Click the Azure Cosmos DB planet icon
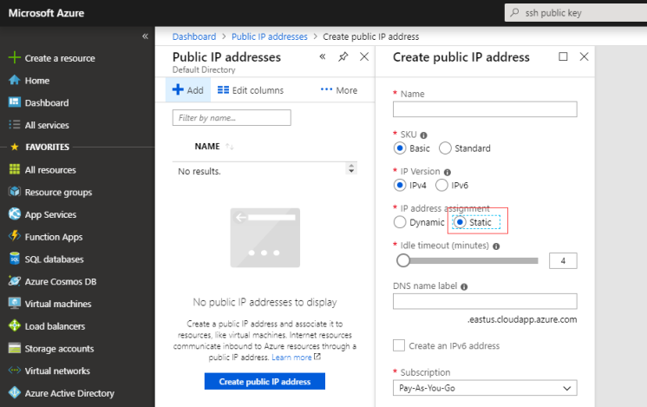 click(15, 281)
